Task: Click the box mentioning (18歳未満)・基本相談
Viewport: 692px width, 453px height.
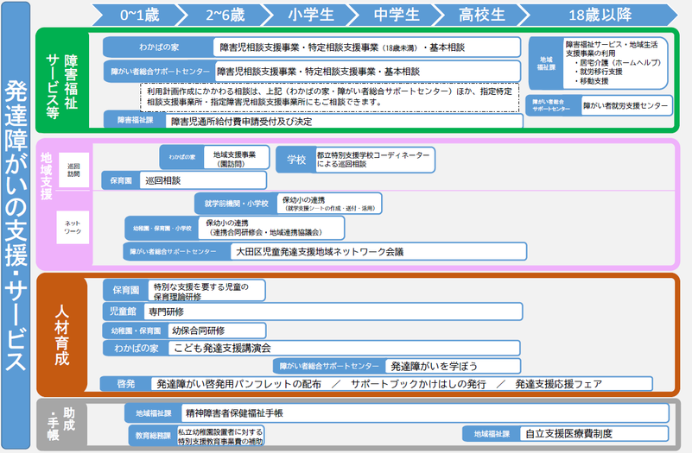Action: tap(367, 47)
